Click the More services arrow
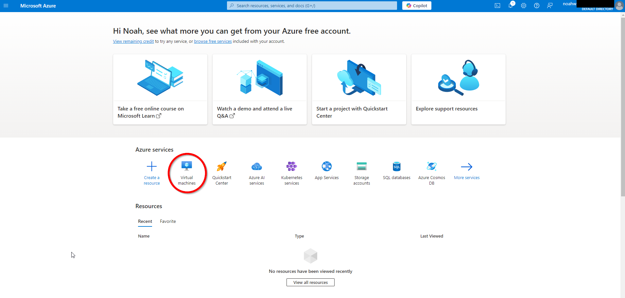Screen dimensions: 625x298 [467, 167]
